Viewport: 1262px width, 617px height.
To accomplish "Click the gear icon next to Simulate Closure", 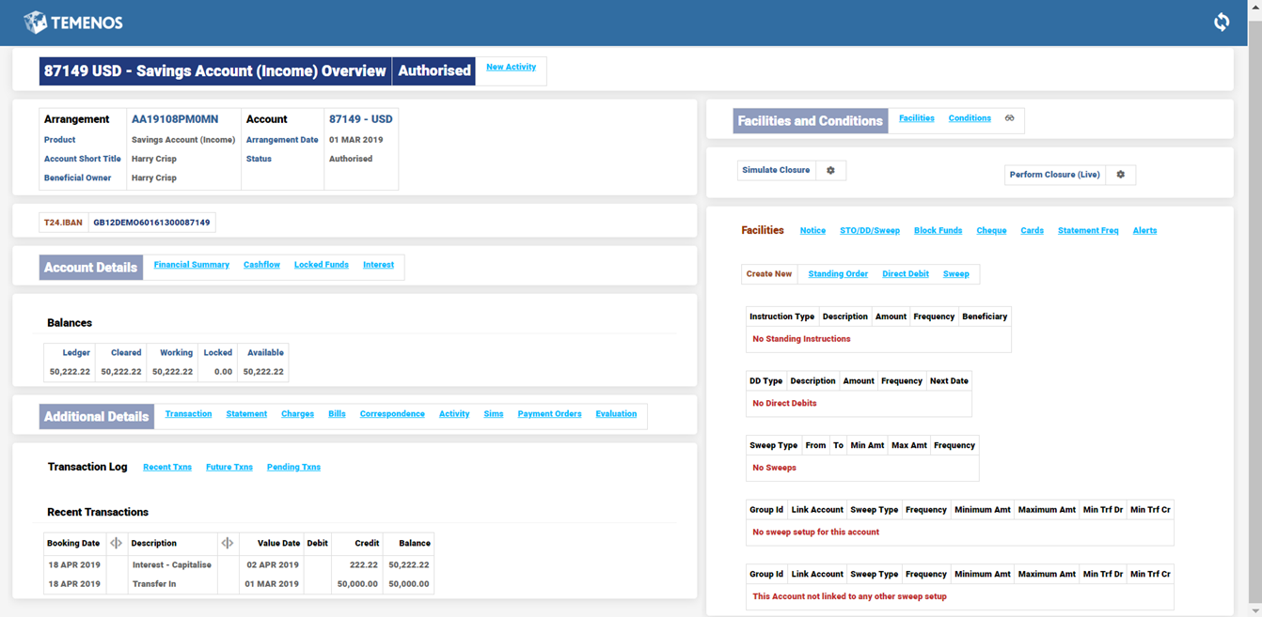I will (x=830, y=171).
